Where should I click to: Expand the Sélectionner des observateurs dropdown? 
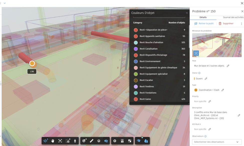(x=217, y=142)
